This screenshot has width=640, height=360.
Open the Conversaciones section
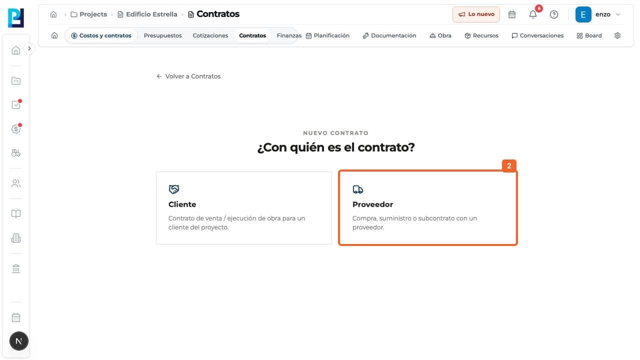coord(537,35)
